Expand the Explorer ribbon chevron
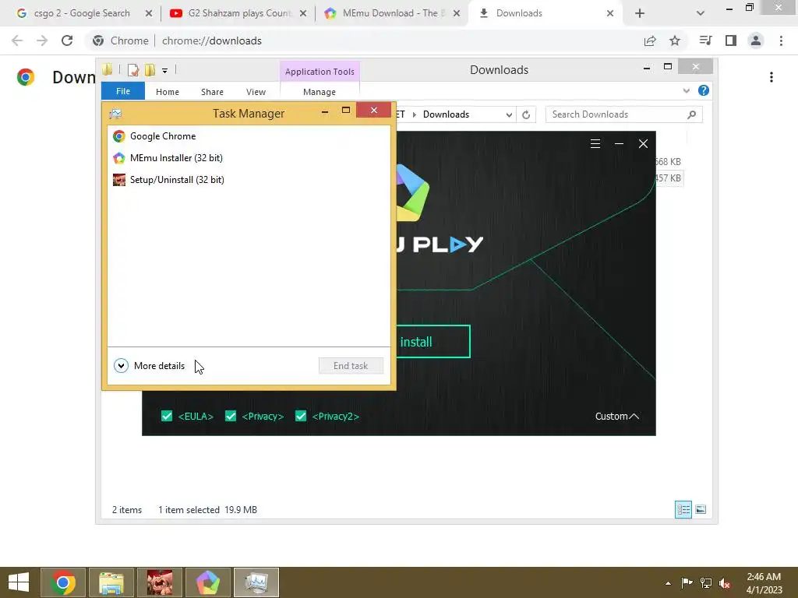The image size is (798, 598). (686, 90)
